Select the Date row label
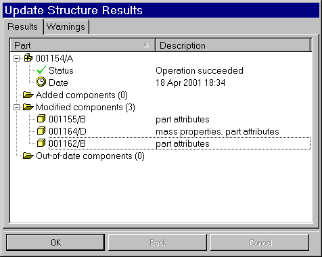 pyautogui.click(x=58, y=83)
